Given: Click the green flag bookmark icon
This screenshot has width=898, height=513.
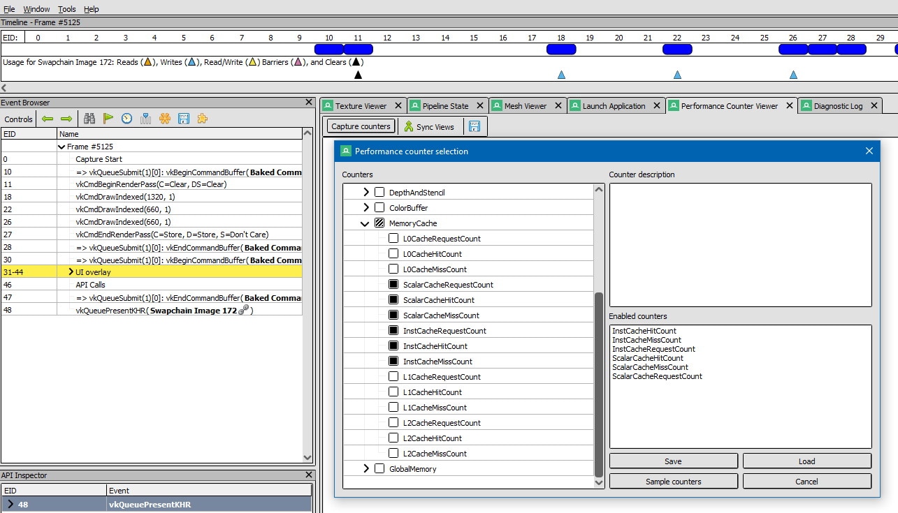Looking at the screenshot, I should pyautogui.click(x=108, y=119).
